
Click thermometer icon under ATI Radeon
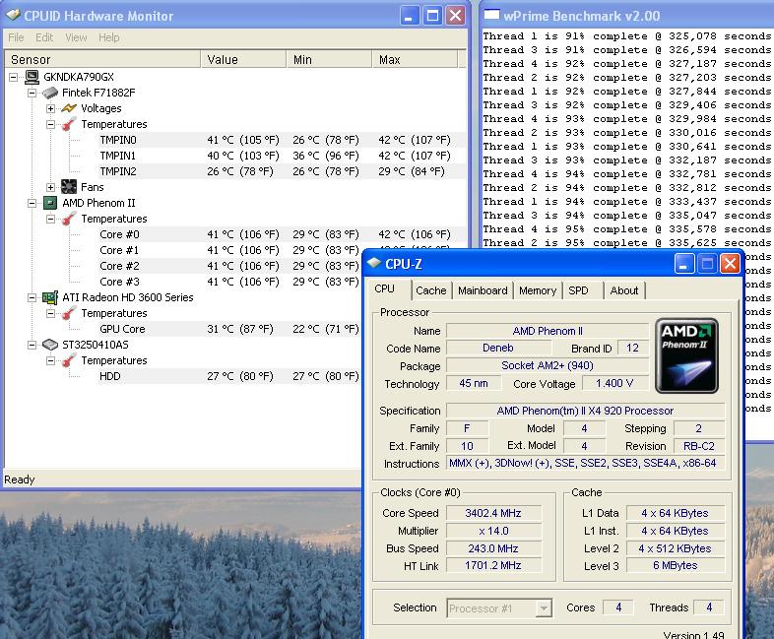[69, 313]
